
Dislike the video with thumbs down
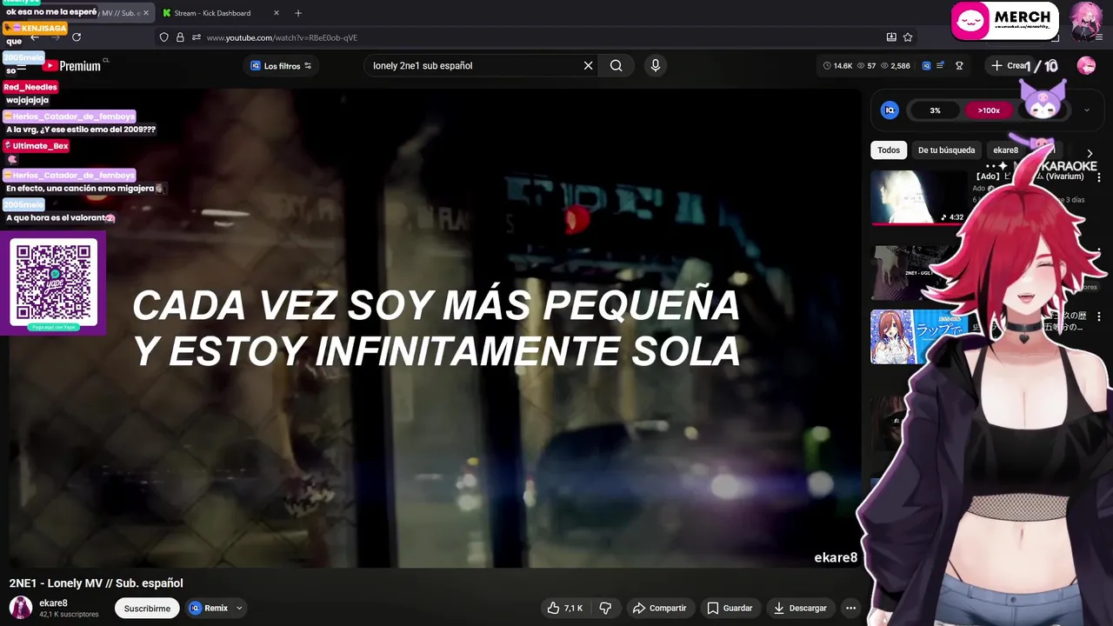(x=606, y=609)
